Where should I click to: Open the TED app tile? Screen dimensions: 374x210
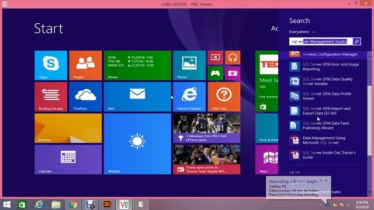click(266, 81)
